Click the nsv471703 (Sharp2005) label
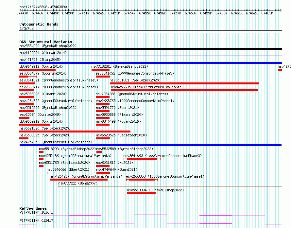The image size is (291, 228). (x=40, y=60)
